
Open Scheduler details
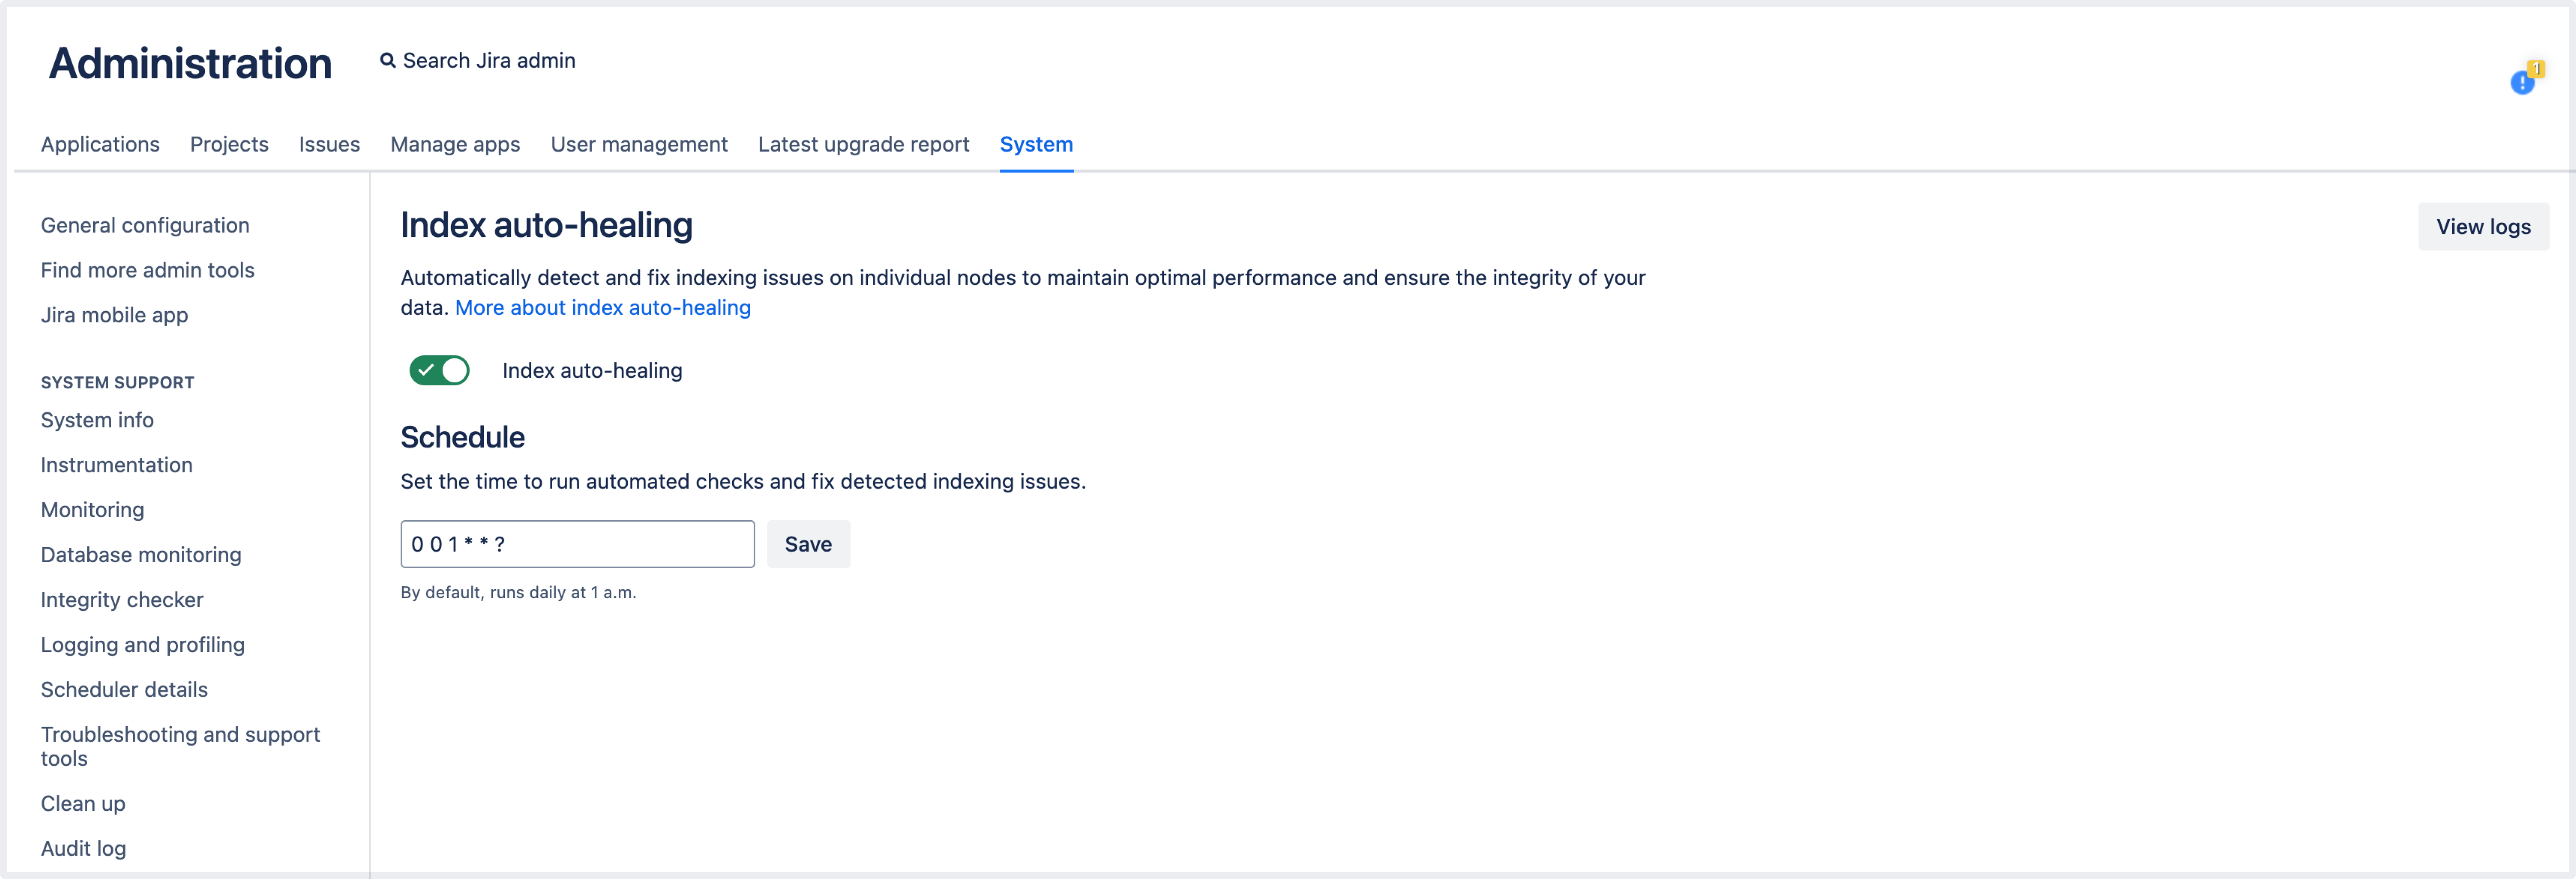pos(124,689)
